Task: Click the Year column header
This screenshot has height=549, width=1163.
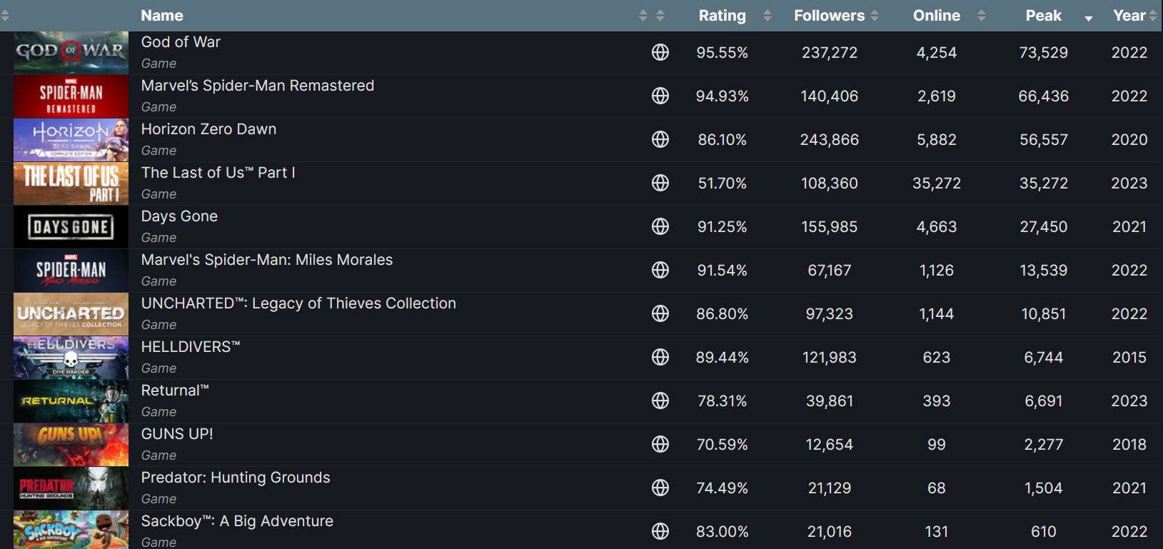Action: point(1129,16)
